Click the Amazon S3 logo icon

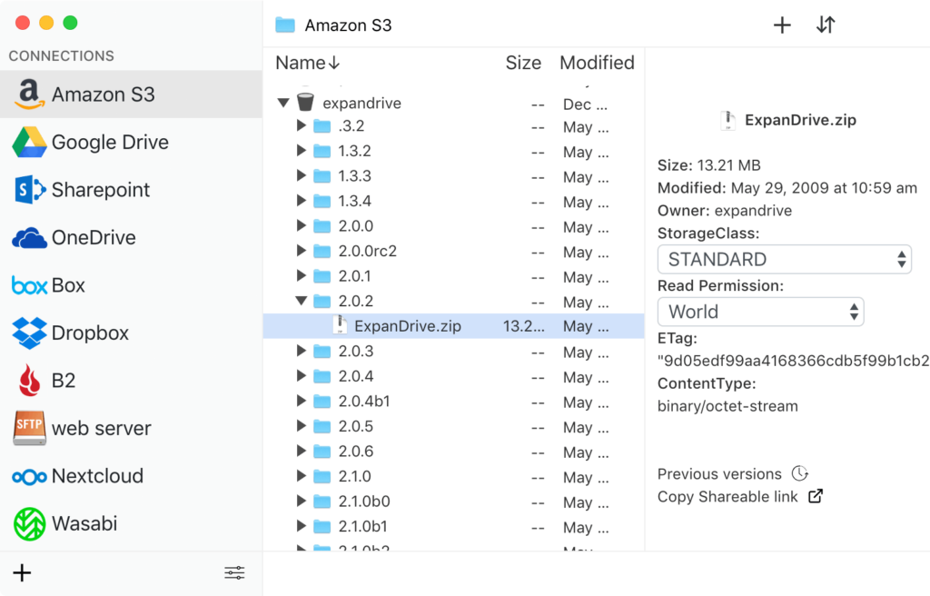click(29, 94)
